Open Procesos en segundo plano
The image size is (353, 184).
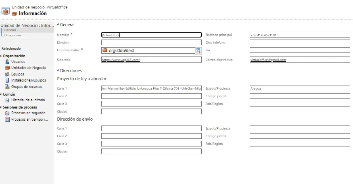coord(29,113)
